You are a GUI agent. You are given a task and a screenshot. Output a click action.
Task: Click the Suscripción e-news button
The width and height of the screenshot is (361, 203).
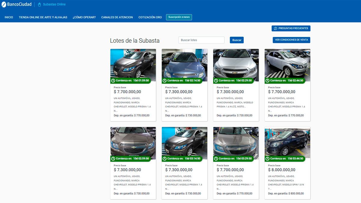click(179, 17)
